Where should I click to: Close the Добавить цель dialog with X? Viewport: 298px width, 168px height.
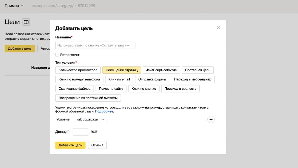click(x=218, y=28)
